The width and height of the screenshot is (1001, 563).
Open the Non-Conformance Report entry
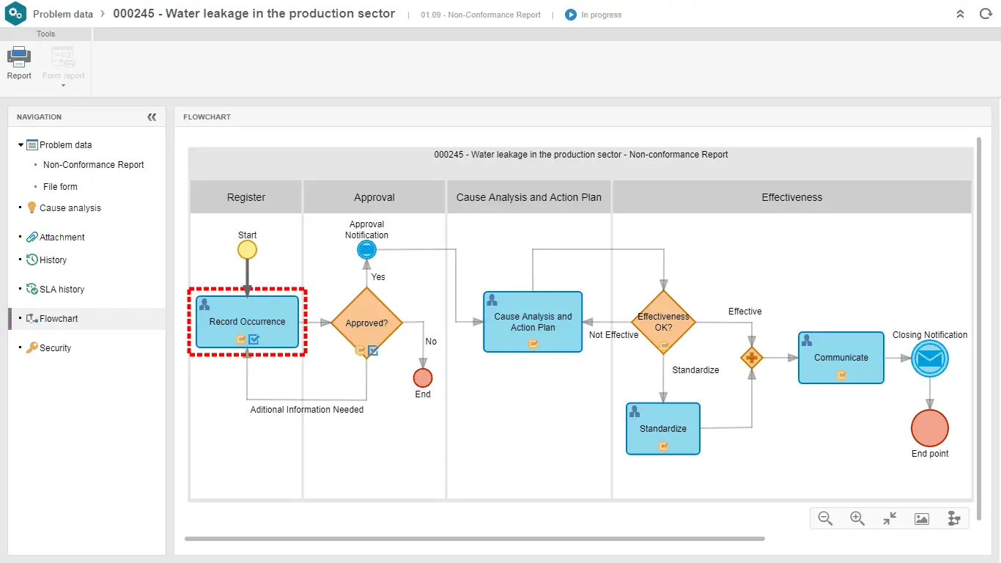(x=93, y=164)
